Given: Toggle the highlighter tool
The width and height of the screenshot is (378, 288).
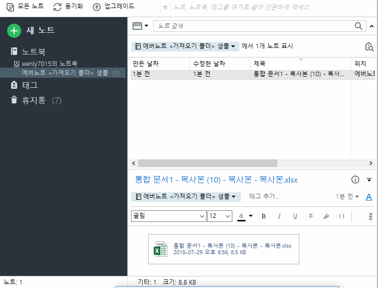Looking at the screenshot, I should pyautogui.click(x=326, y=216).
